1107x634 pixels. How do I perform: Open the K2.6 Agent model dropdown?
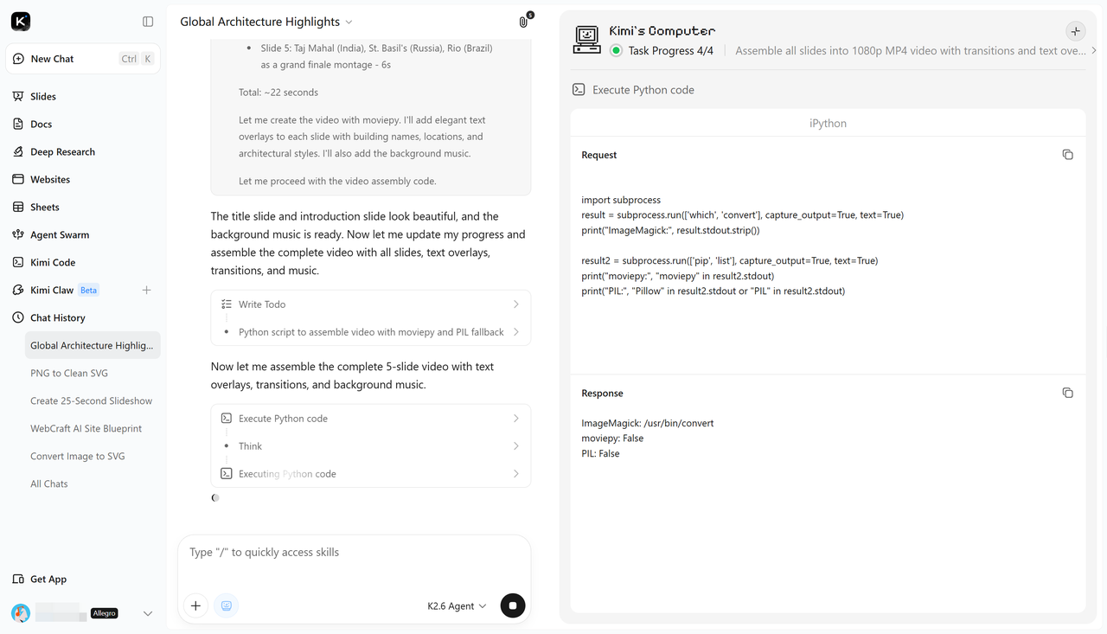(x=457, y=605)
